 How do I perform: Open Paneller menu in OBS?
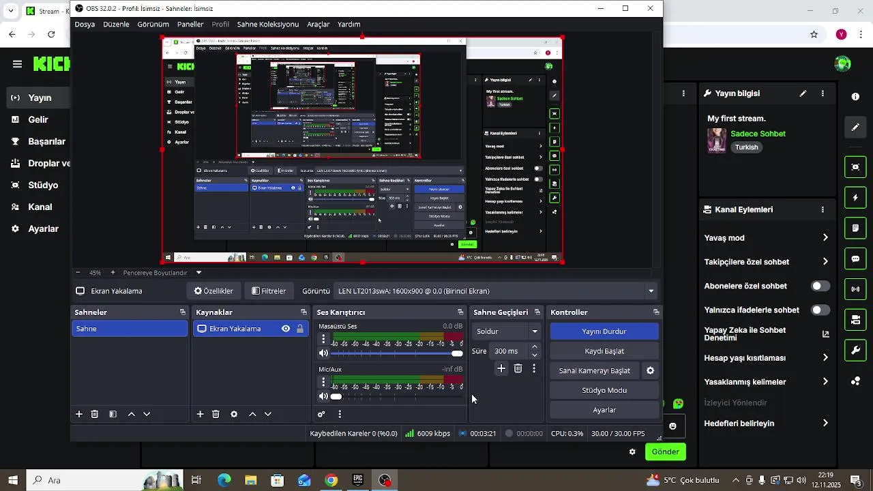click(x=190, y=24)
